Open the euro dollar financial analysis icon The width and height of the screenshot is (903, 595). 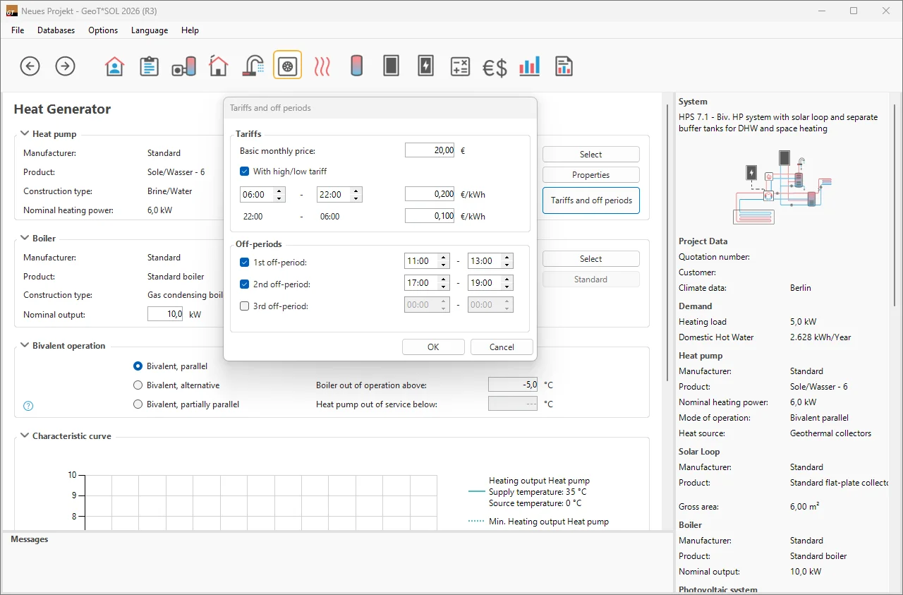point(495,67)
